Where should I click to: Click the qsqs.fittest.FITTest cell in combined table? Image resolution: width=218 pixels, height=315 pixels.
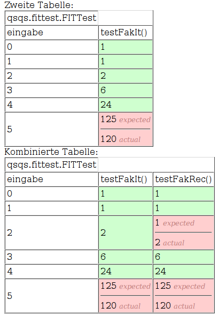(51, 165)
